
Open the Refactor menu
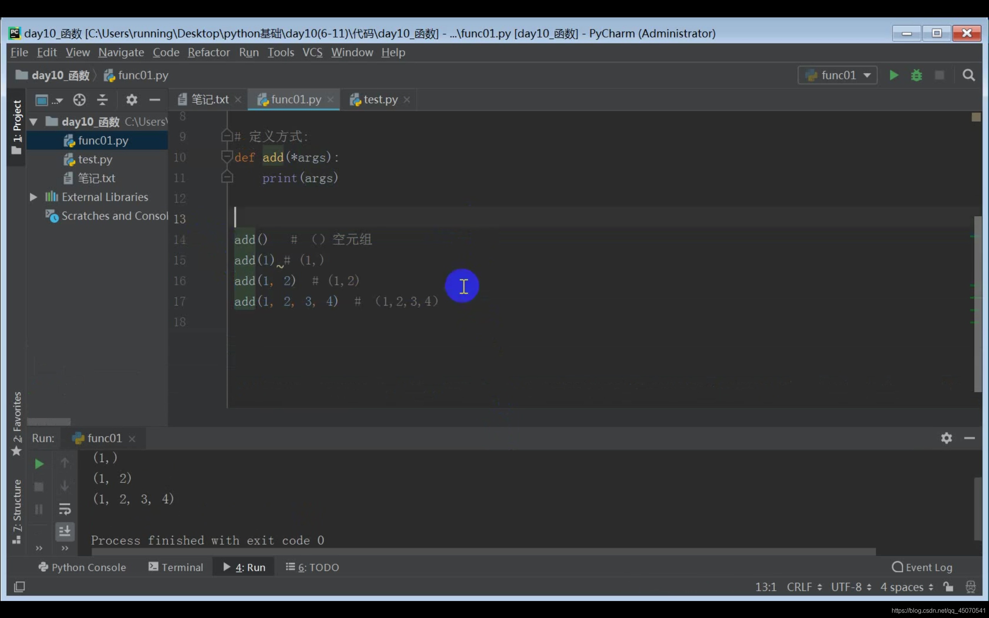point(209,52)
